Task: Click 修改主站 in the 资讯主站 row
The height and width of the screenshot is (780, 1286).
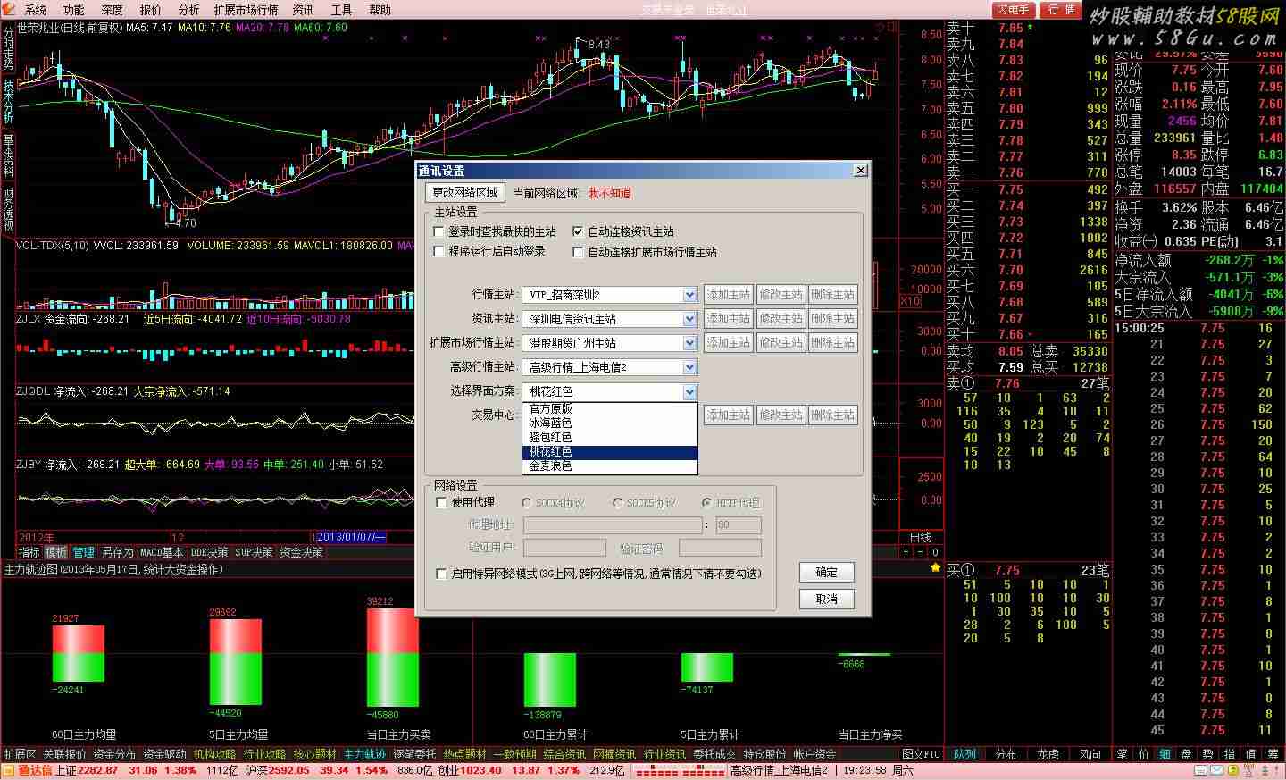Action: pos(781,319)
